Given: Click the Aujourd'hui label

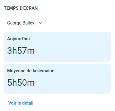Looking at the screenshot, I should point(18,39).
